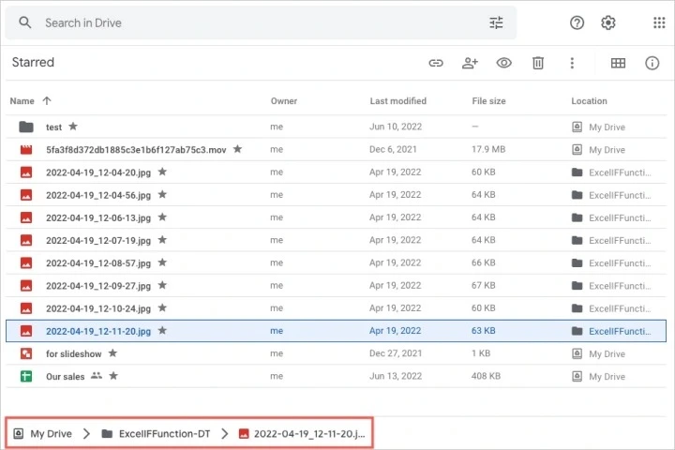Unstar 2022-04-19_12-08-57.jpg
Viewport: 675px width, 450px height.
point(162,262)
